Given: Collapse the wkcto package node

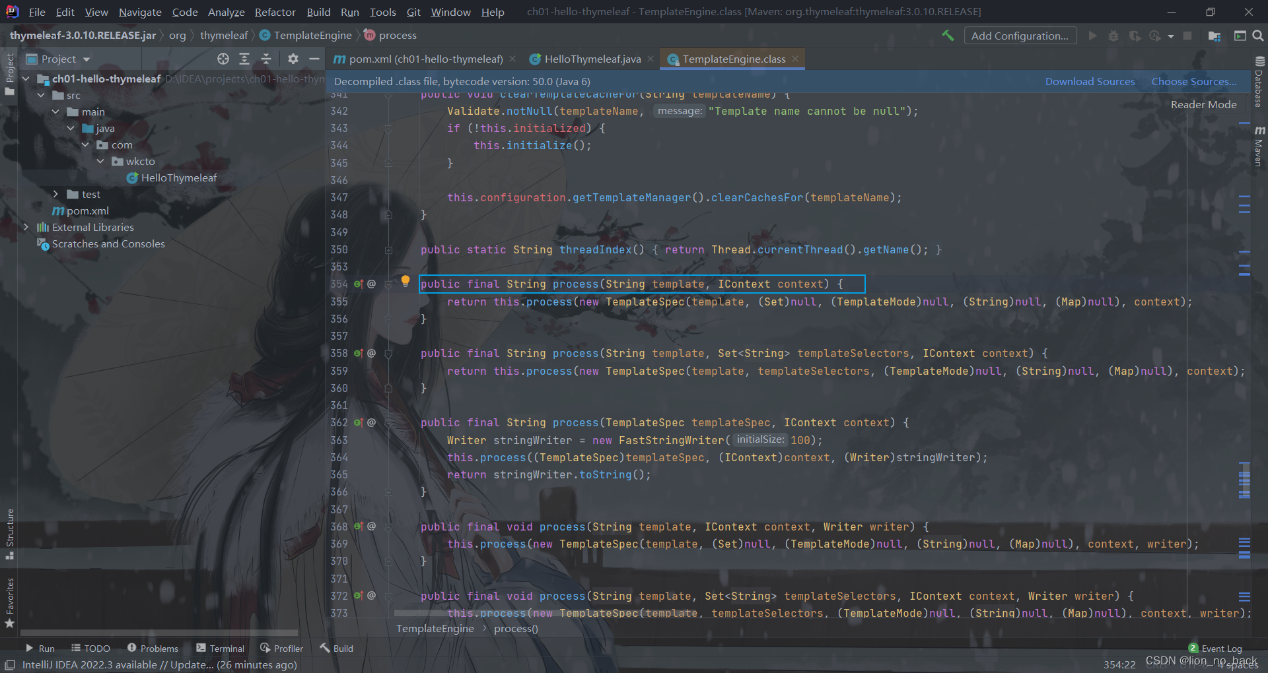Looking at the screenshot, I should click(100, 161).
